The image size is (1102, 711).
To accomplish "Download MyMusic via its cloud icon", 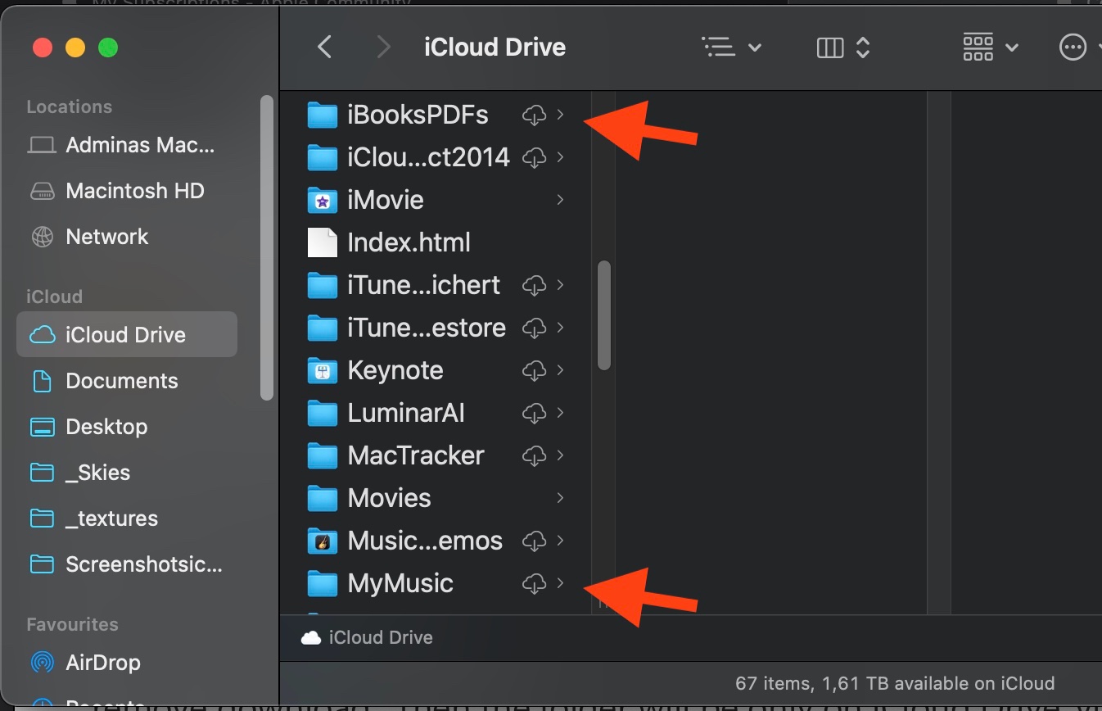I will [x=535, y=584].
